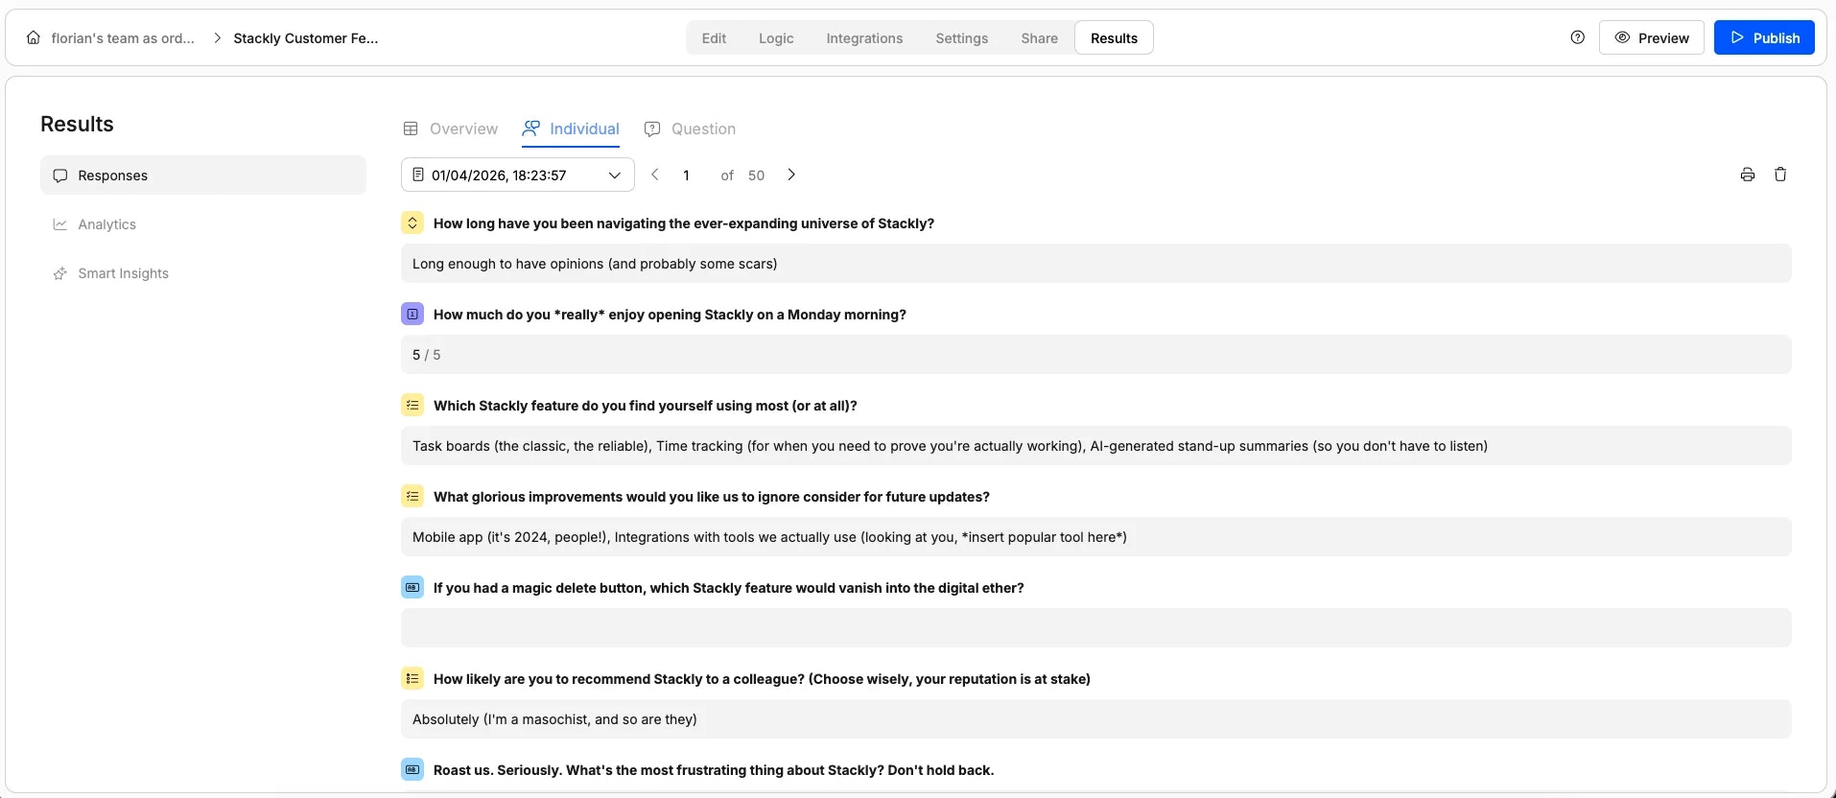Go to next response with the right chevron

point(791,175)
